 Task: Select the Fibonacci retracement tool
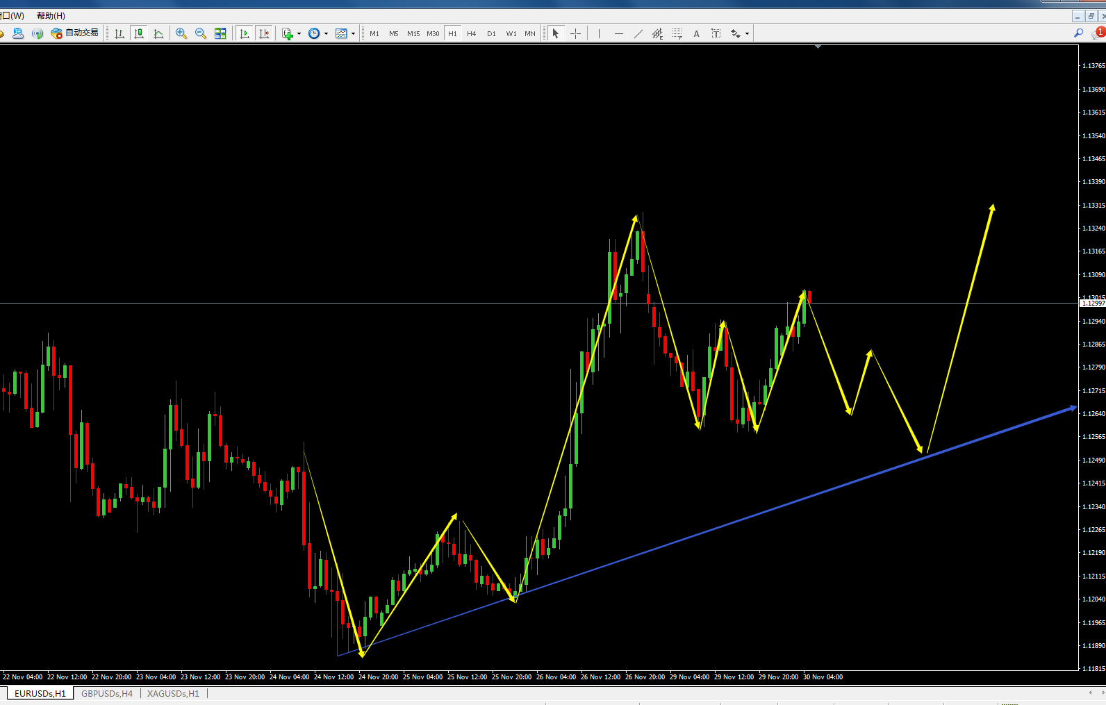(677, 33)
